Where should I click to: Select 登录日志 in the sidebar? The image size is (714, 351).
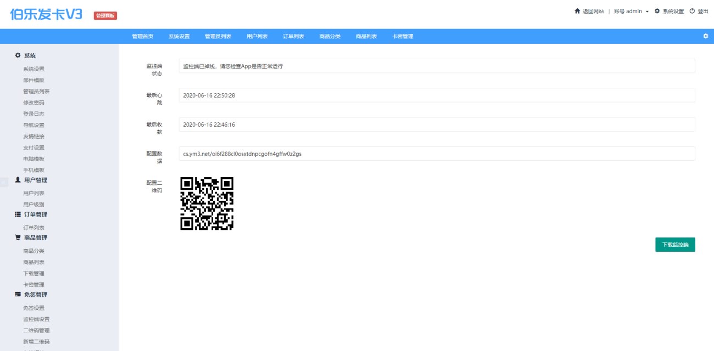pos(34,114)
